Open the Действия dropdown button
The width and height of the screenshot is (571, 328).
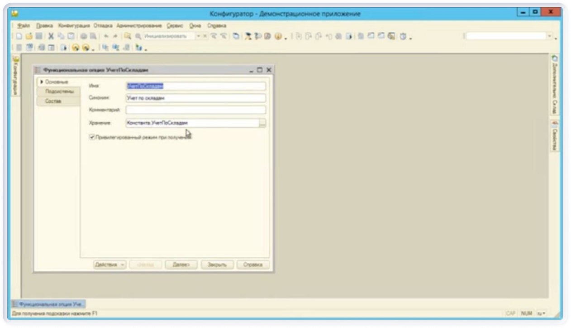click(109, 265)
